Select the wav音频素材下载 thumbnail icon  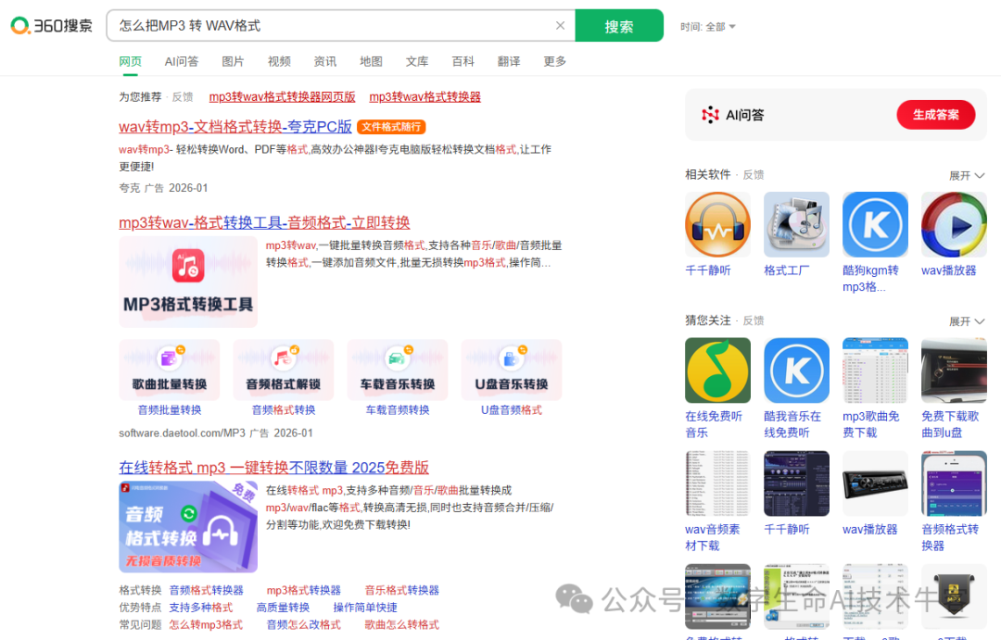coord(717,483)
